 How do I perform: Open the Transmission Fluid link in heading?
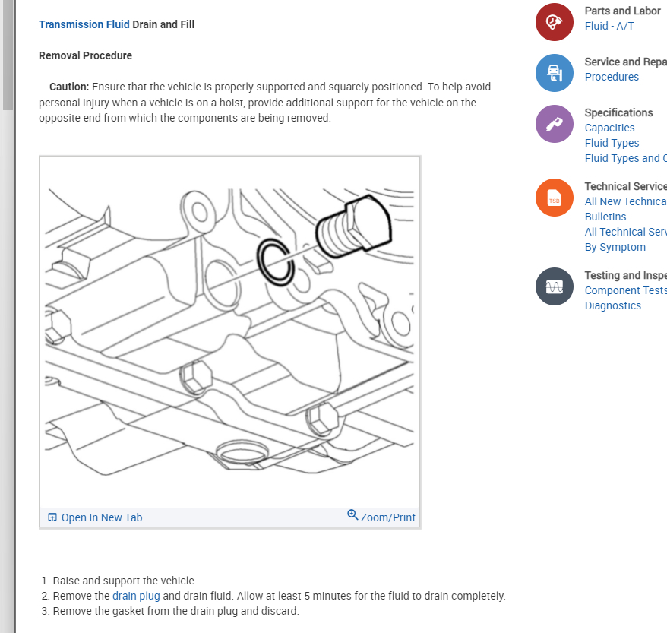pos(84,24)
